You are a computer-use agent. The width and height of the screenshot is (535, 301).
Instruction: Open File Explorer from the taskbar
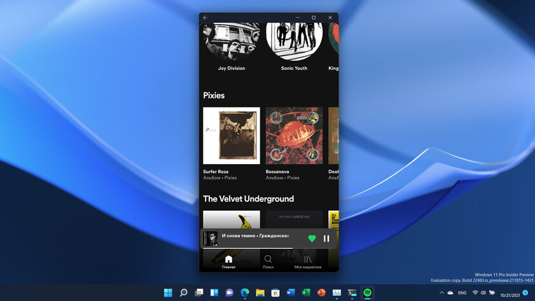pyautogui.click(x=260, y=293)
